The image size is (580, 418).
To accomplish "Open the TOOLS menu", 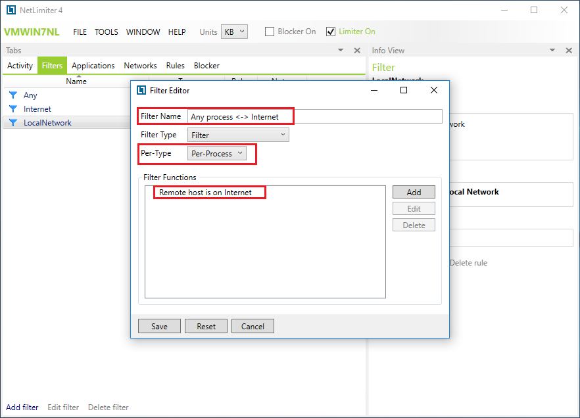I will [107, 32].
